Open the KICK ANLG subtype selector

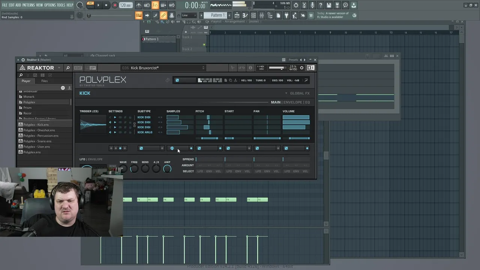(145, 132)
